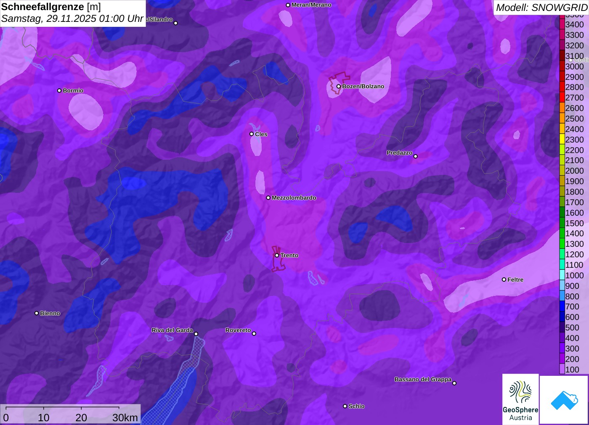Image resolution: width=589 pixels, height=425 pixels.
Task: Click the 2000 legend value
Action: click(x=575, y=171)
